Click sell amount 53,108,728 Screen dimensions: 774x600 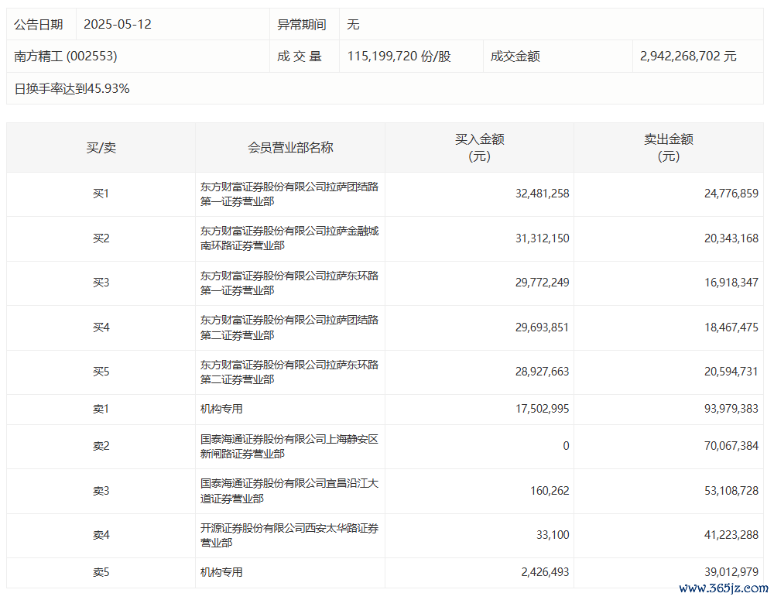(731, 491)
